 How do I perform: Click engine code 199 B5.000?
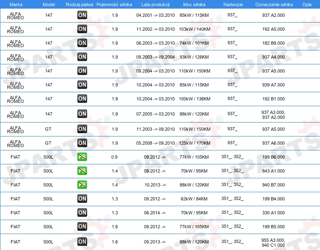[x=273, y=227]
